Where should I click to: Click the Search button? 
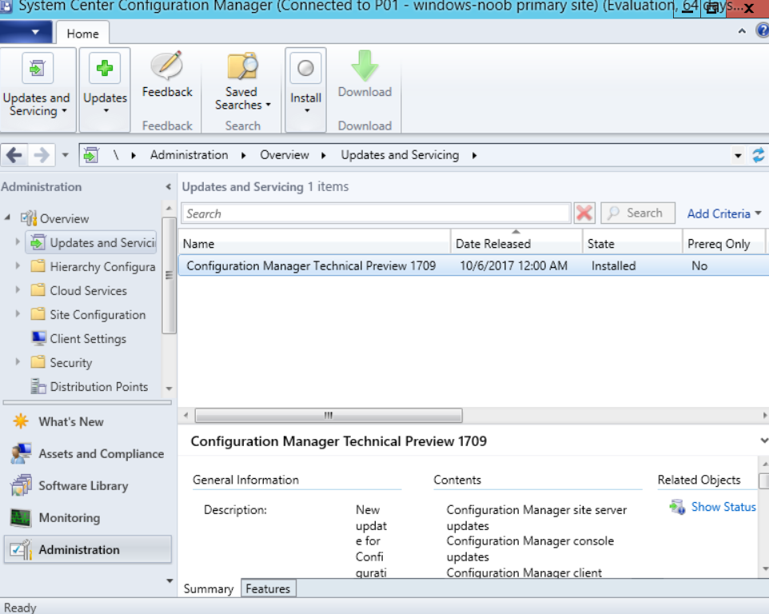(638, 213)
